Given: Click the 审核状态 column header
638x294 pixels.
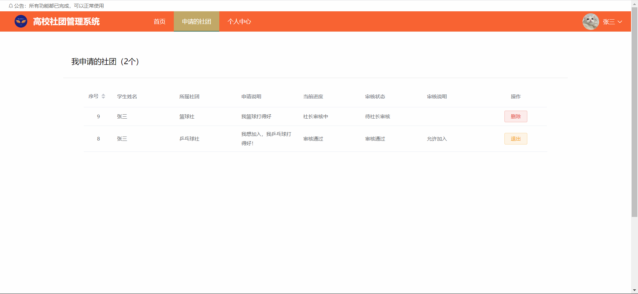Looking at the screenshot, I should 375,97.
